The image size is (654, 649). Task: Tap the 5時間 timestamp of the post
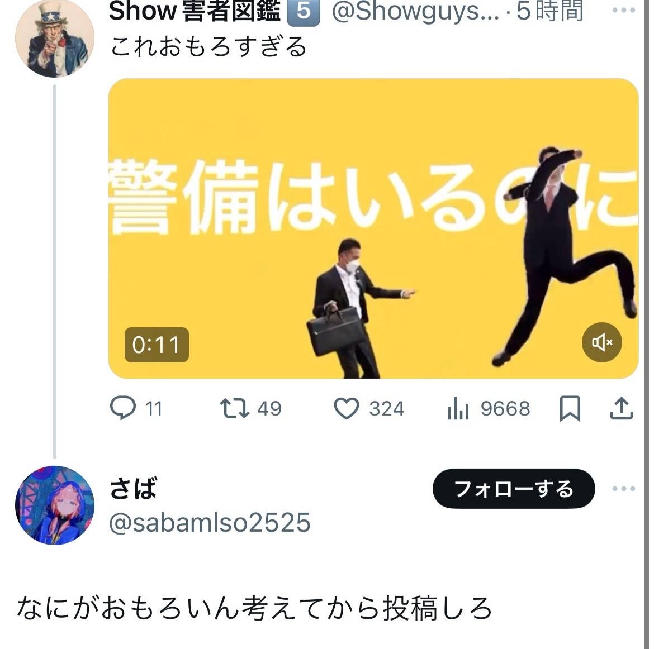tap(549, 11)
